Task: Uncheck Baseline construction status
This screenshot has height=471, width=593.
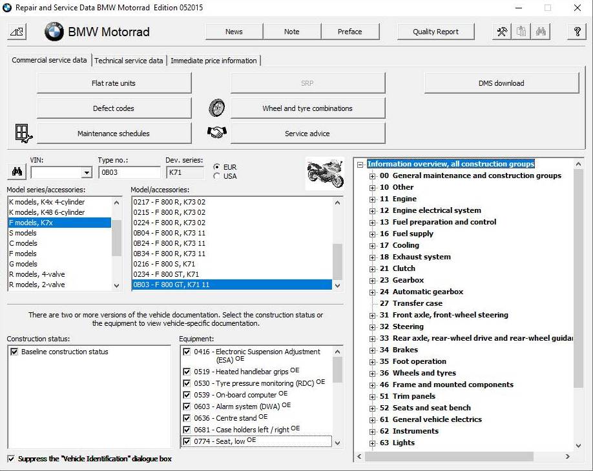Action: point(14,352)
